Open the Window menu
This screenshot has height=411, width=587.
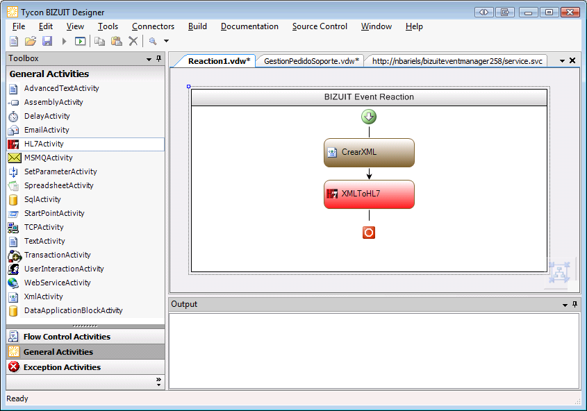pyautogui.click(x=377, y=26)
